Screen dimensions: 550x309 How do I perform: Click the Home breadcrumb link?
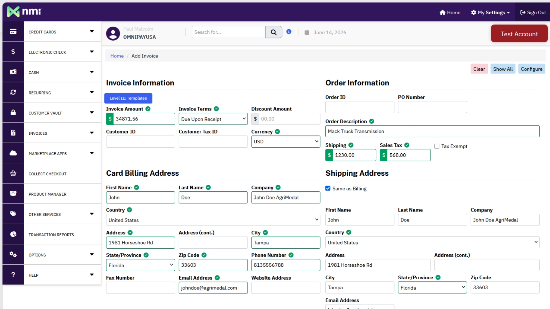point(117,56)
